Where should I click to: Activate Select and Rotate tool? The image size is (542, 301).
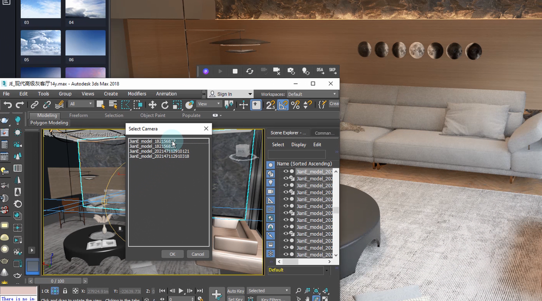165,105
